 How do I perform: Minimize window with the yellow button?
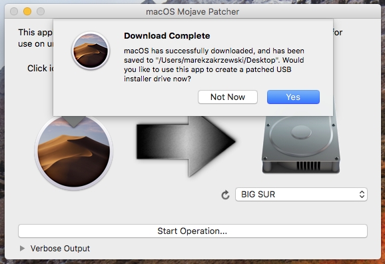pyautogui.click(x=27, y=11)
